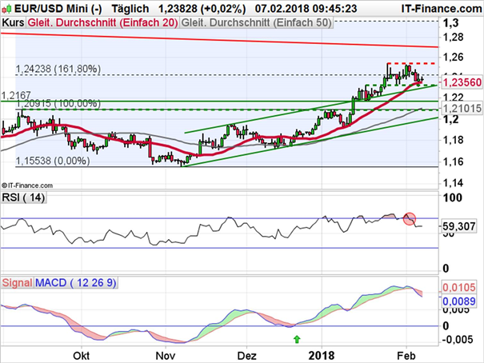Click the Nov label on time axis
Image resolution: width=484 pixels, height=363 pixels.
tap(166, 356)
